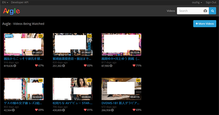Viewport: 219px width, 115px height.
Task: Click the HD badge on the 01:59:57 video
Action: pyautogui.click(x=41, y=36)
